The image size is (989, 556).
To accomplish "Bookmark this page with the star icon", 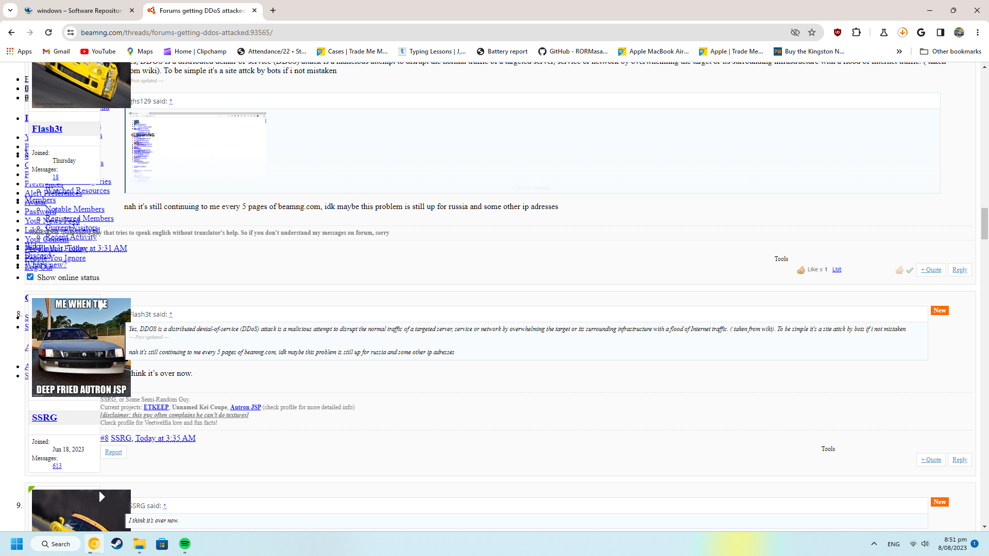I will (x=812, y=32).
